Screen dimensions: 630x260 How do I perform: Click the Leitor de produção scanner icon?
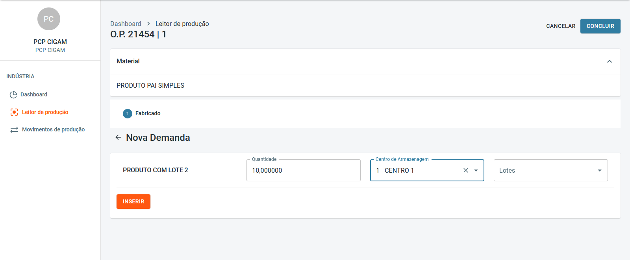coord(14,112)
